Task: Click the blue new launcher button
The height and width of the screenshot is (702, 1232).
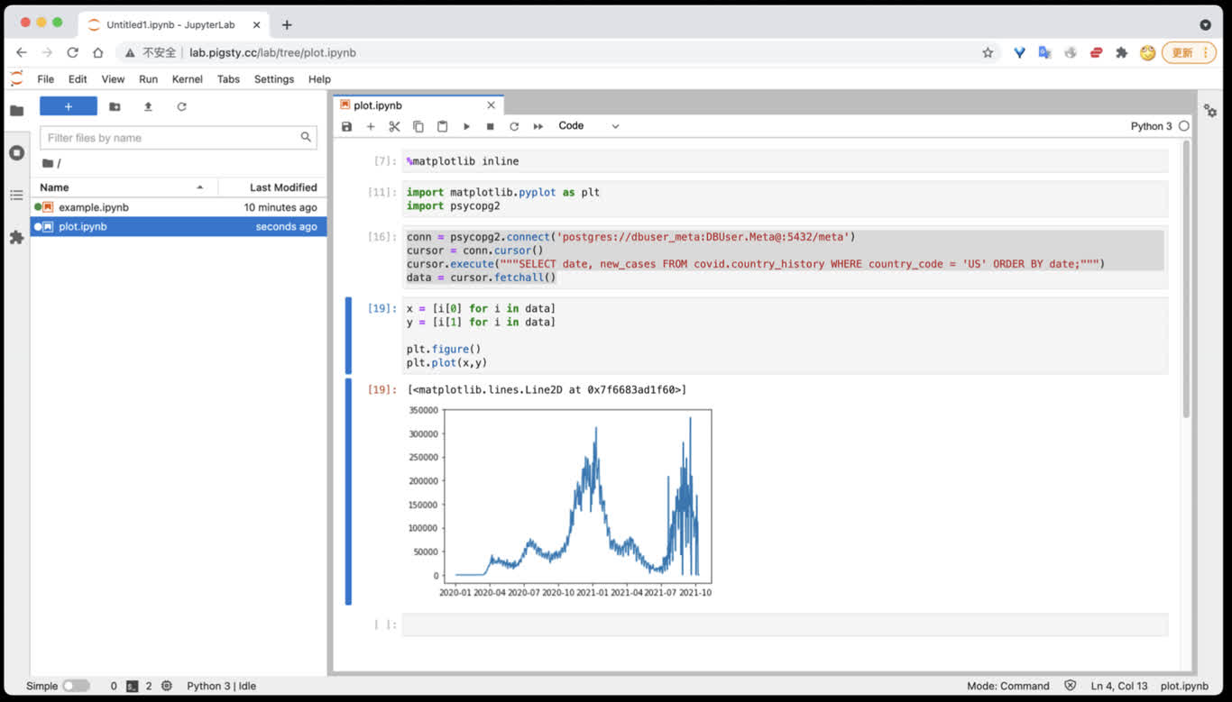Action: tap(69, 107)
